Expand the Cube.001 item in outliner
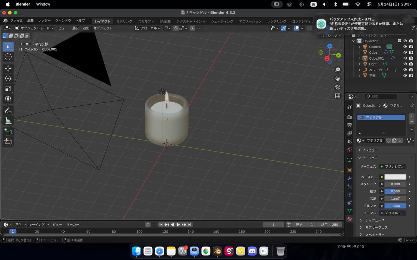The height and width of the screenshot is (260, 417). click(x=359, y=58)
